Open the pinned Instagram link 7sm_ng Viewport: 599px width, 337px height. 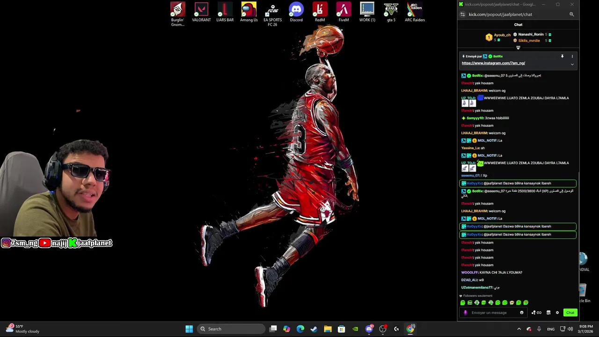[x=493, y=63]
